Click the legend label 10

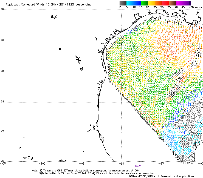coord(134,7)
